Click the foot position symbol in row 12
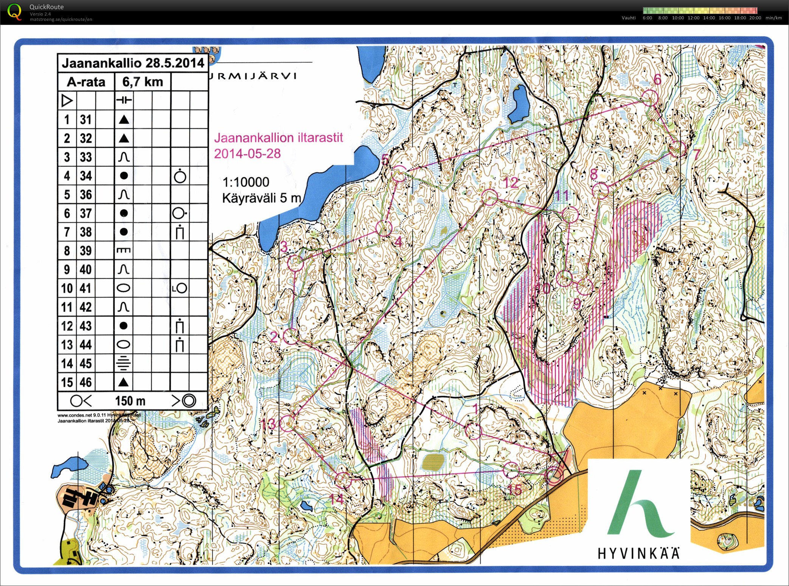Viewport: 789px width, 586px height. pos(180,326)
